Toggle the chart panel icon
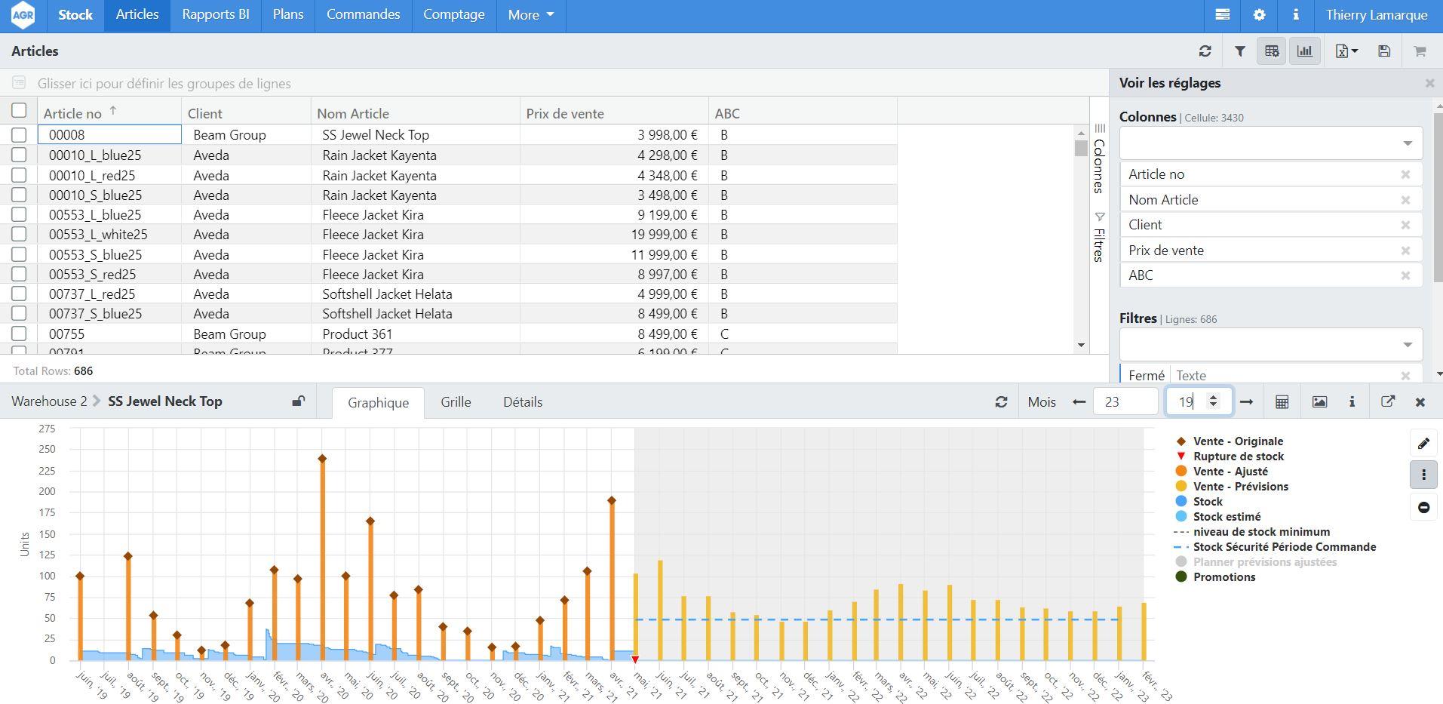1443x704 pixels. click(x=1305, y=51)
